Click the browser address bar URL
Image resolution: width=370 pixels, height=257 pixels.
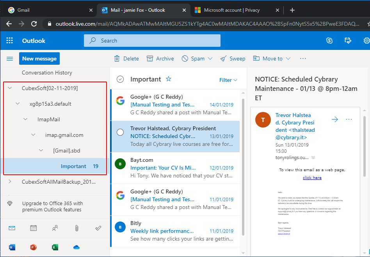(x=207, y=24)
